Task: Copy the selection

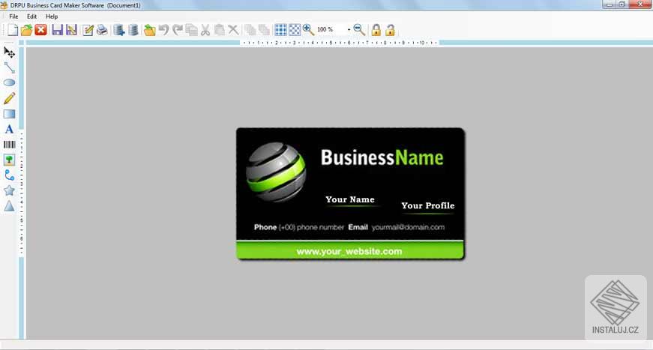Action: pyautogui.click(x=192, y=30)
